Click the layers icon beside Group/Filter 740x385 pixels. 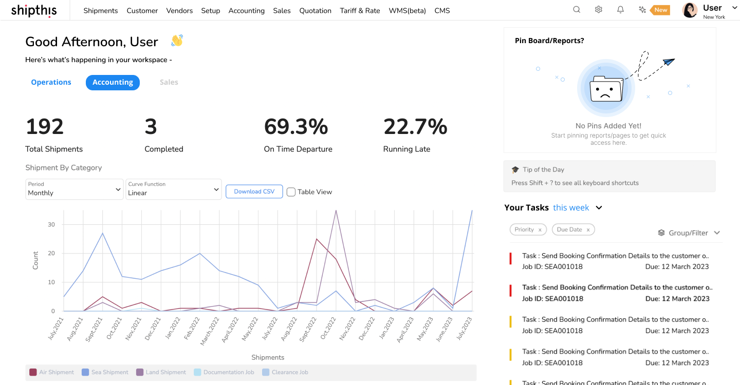661,232
